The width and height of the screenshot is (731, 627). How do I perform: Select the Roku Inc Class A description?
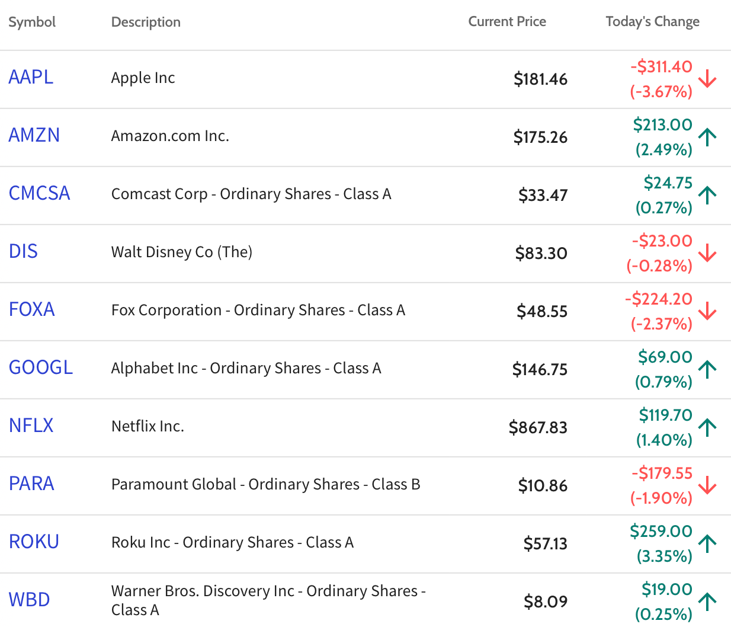(232, 542)
